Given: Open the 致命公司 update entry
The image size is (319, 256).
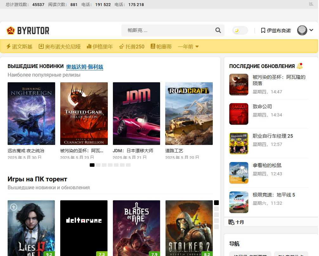Looking at the screenshot, I should [x=262, y=107].
